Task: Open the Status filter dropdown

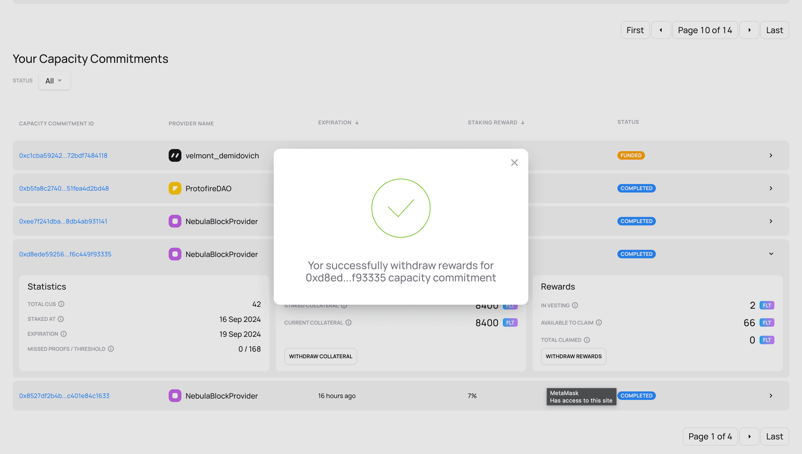Action: 54,80
